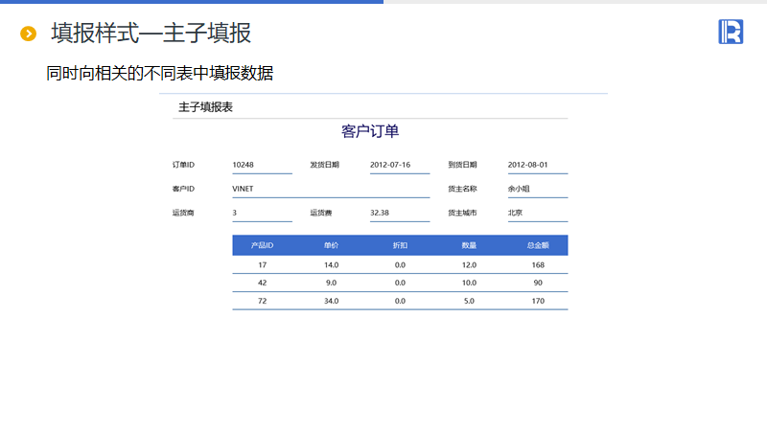Select the product ID cell 17
Screen dimensions: 767x431
(262, 264)
